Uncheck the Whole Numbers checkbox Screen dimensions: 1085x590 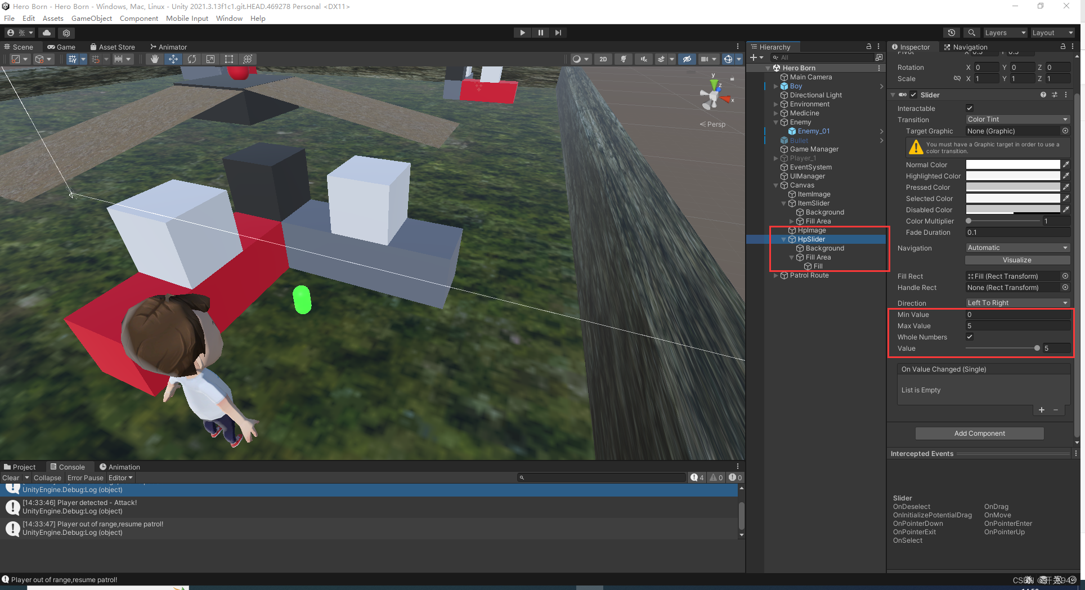pyautogui.click(x=970, y=337)
